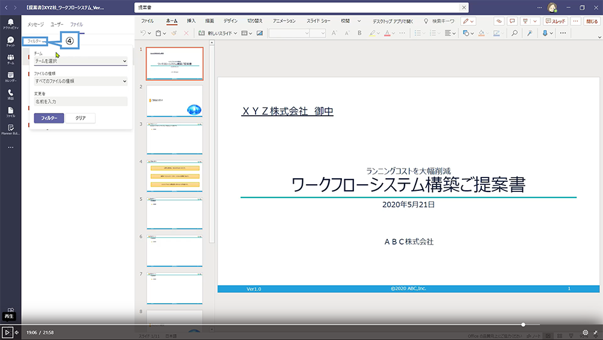Open the Calendar in Teams sidebar
This screenshot has width=603, height=340.
[x=10, y=77]
